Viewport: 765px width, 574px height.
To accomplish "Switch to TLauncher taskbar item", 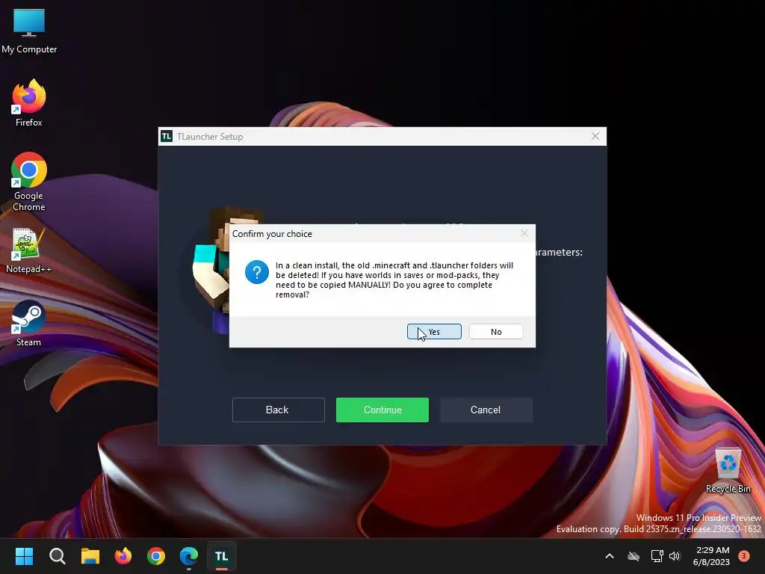I will [221, 556].
